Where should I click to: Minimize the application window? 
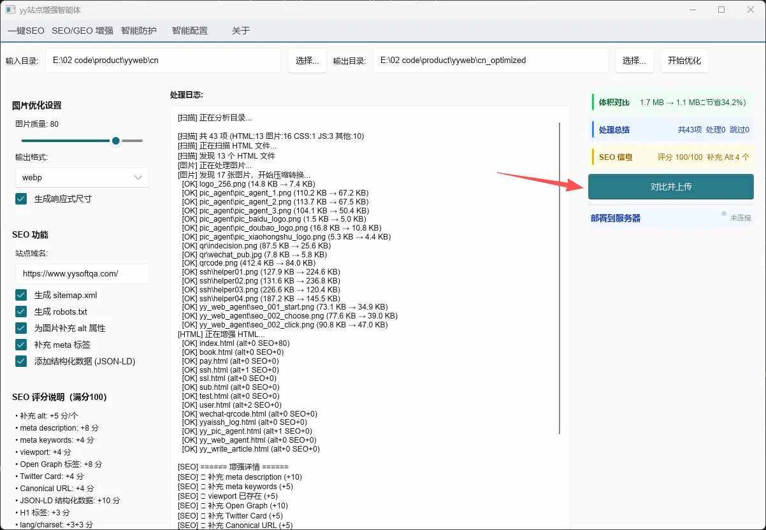(x=692, y=10)
